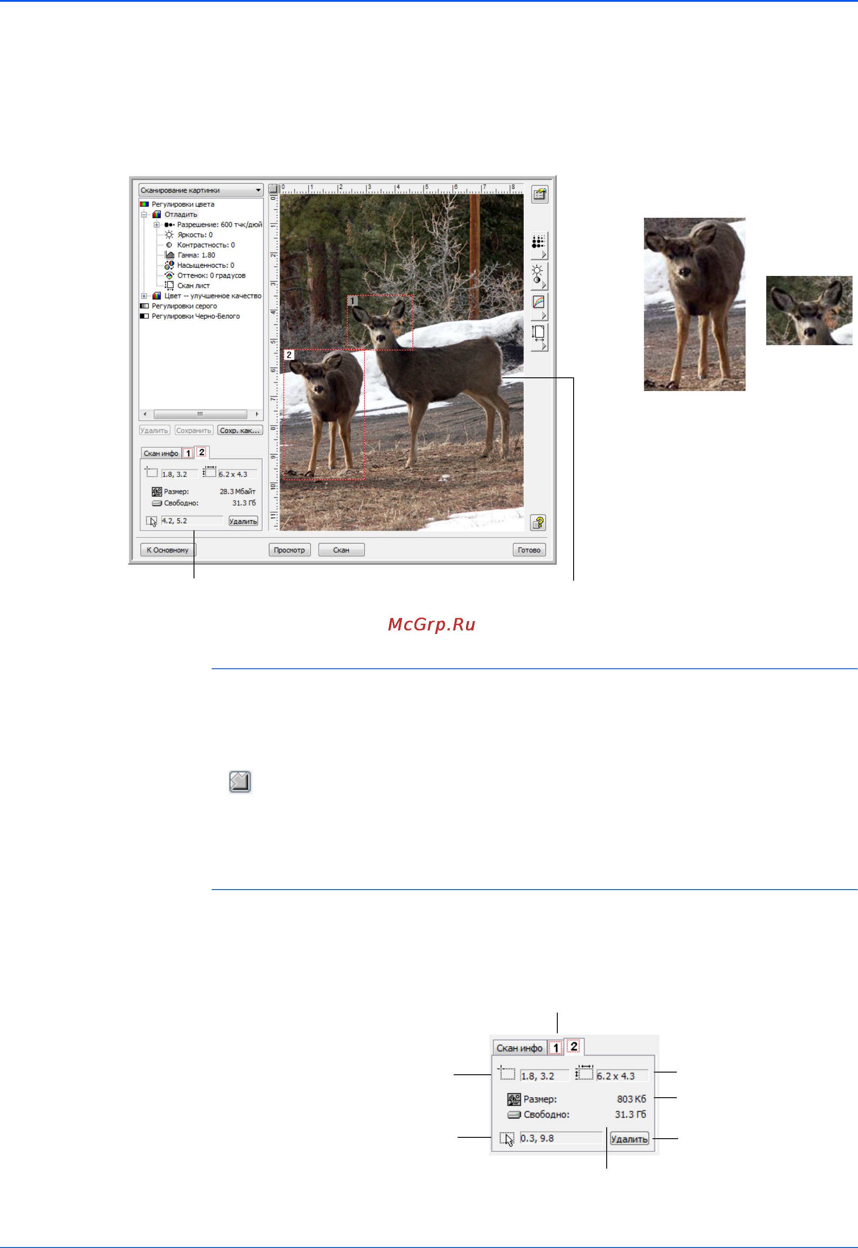Select the Скан лист setting
Screen dimensions: 858x1248
[x=194, y=286]
